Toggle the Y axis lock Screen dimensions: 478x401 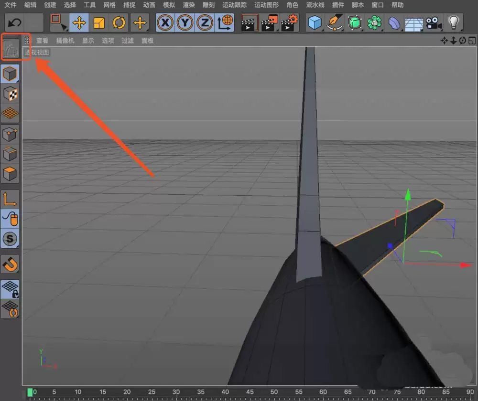click(x=185, y=22)
